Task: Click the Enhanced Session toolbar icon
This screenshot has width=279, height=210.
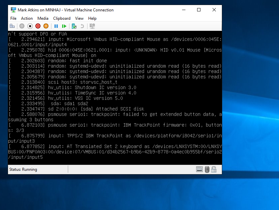Action: tap(93, 26)
